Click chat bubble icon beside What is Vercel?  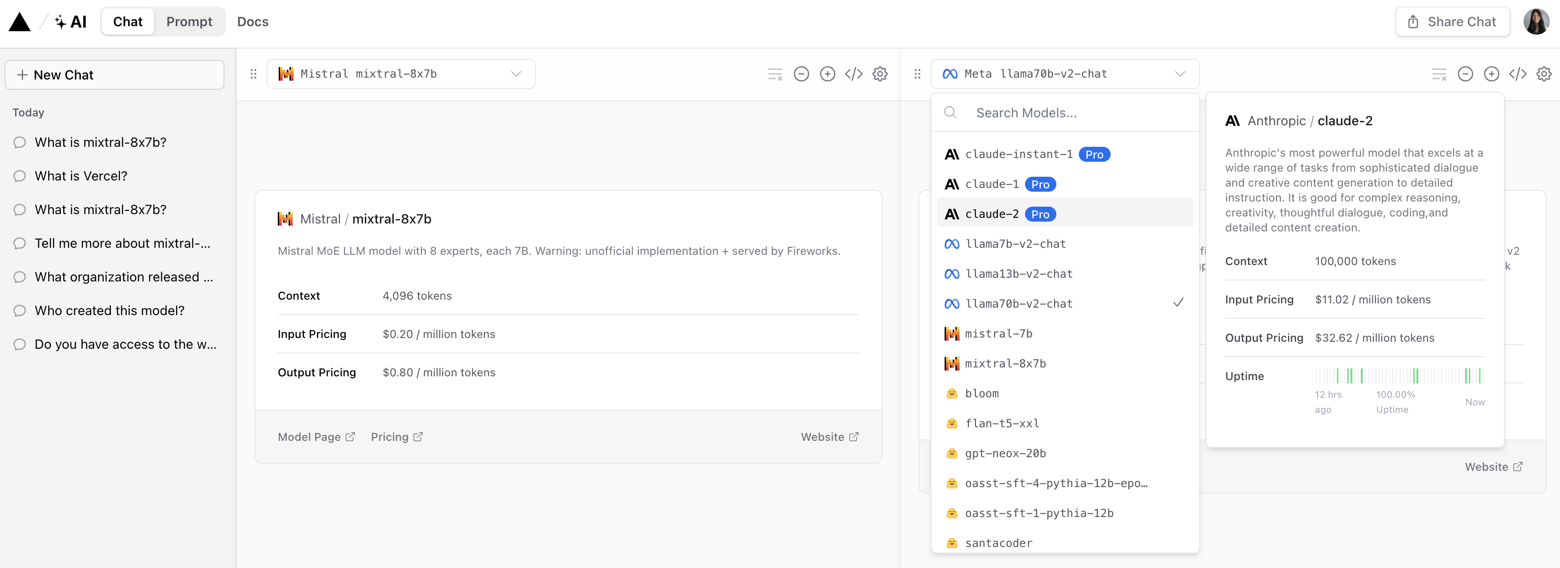tap(20, 176)
